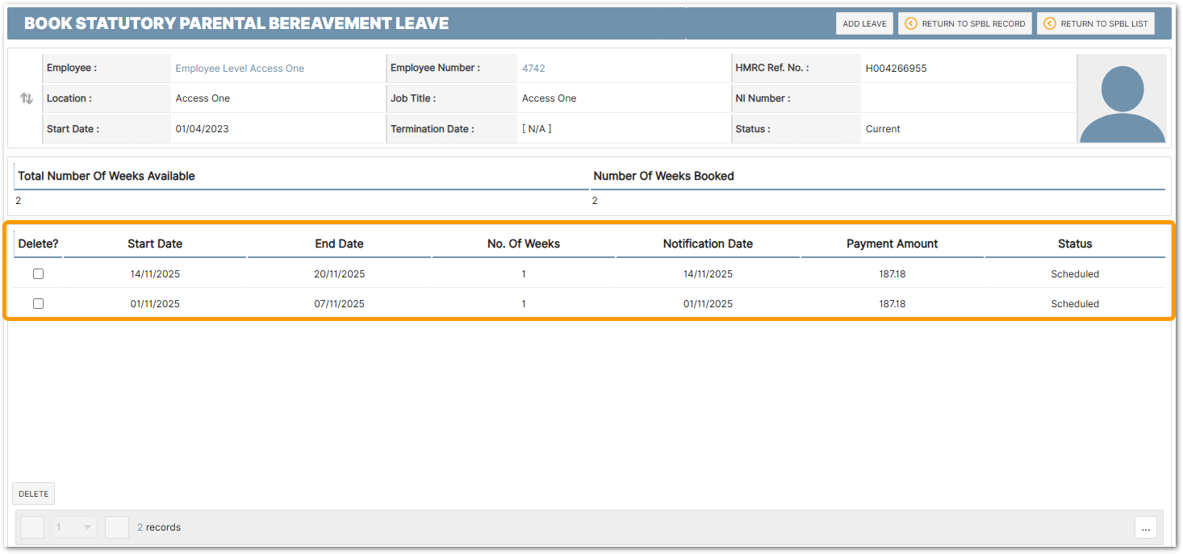Tick delete checkbox for 01/11/2025 leave row
Viewport: 1183px width, 554px height.
(x=38, y=304)
